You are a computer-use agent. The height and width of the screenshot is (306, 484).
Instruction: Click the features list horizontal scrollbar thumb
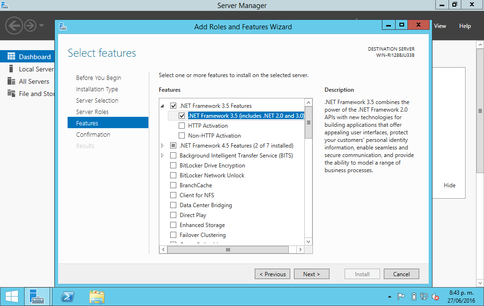click(x=228, y=250)
